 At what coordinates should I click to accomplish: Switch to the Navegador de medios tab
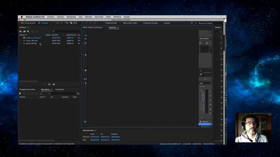click(27, 89)
